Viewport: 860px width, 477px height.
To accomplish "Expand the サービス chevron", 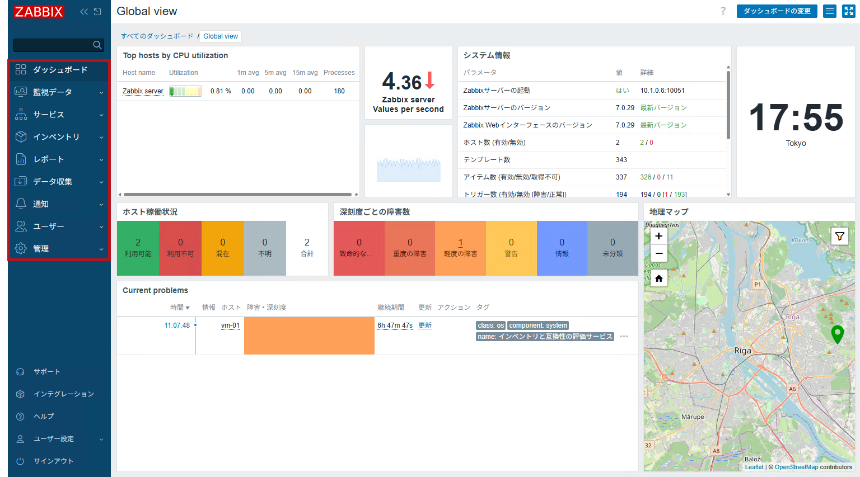I will click(x=101, y=115).
